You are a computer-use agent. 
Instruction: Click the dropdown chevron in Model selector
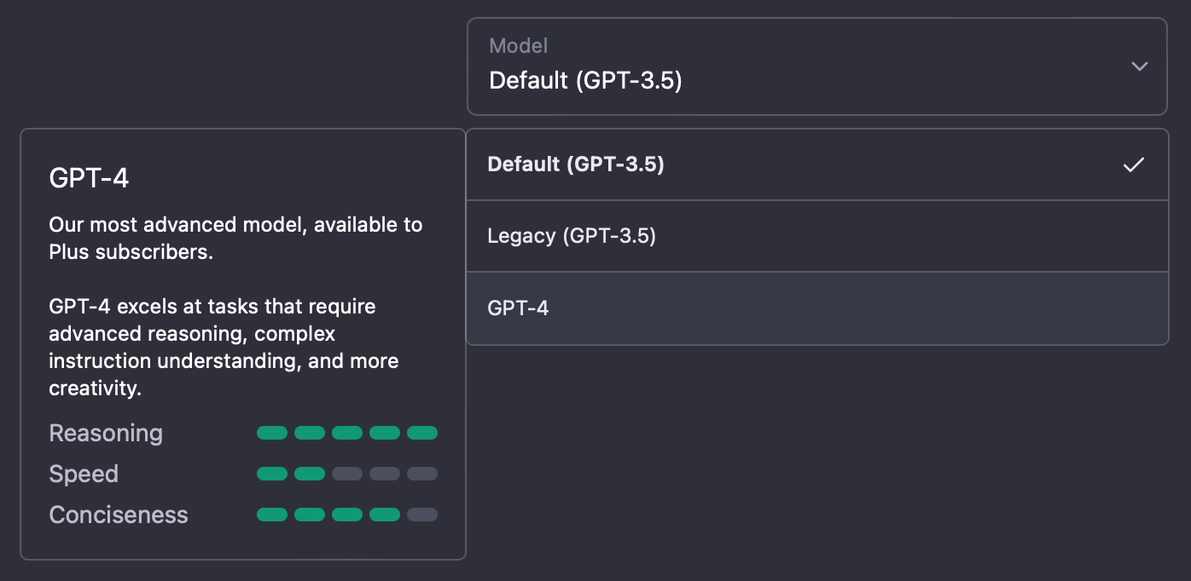1139,66
